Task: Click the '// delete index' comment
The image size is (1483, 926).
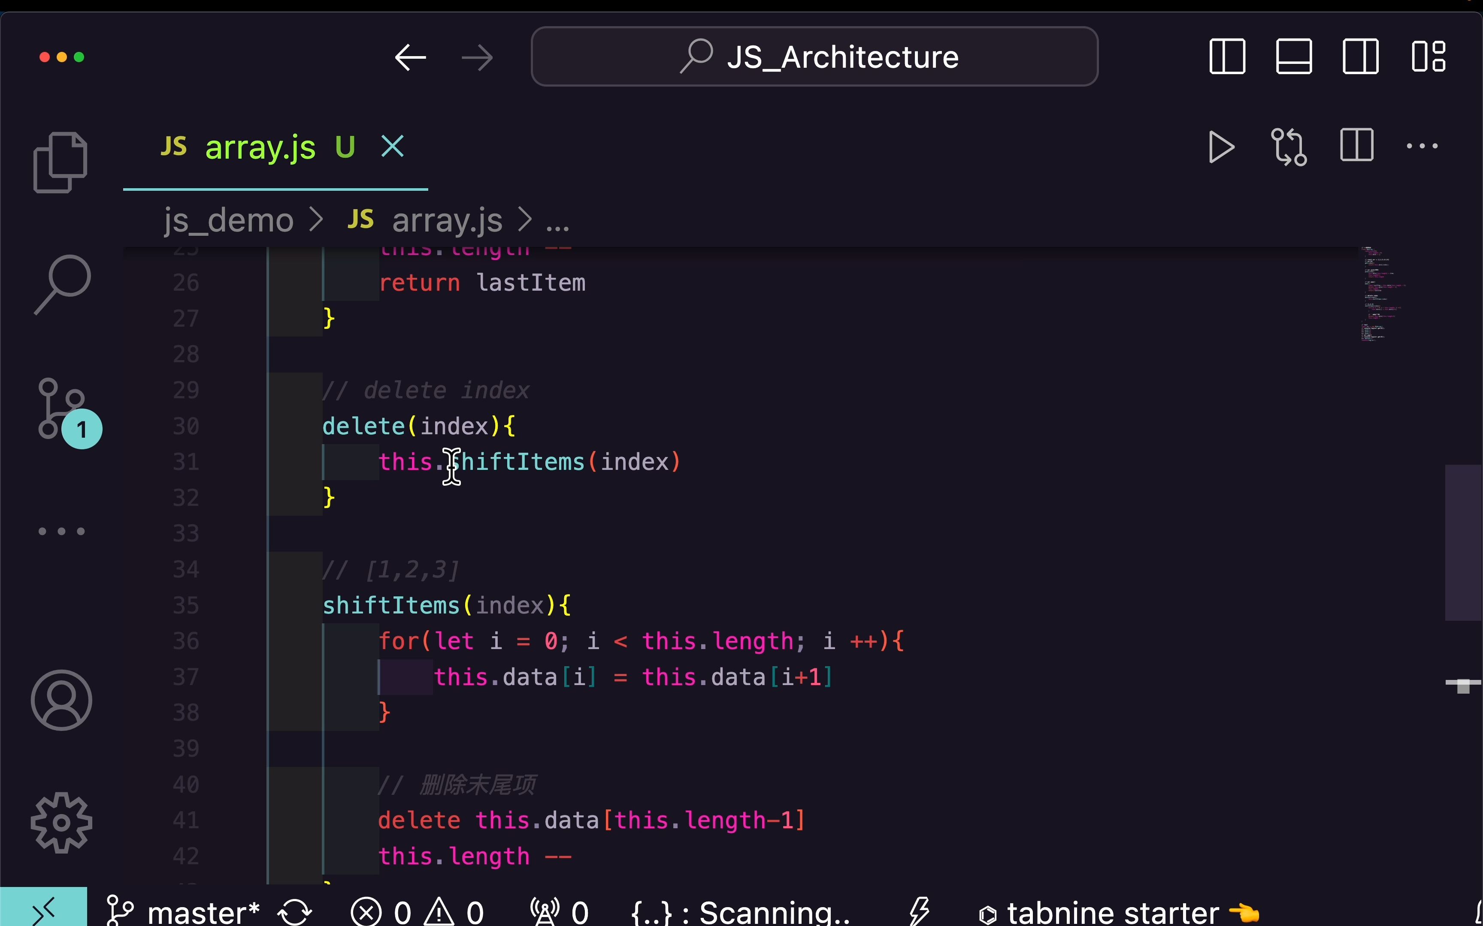Action: click(x=426, y=390)
